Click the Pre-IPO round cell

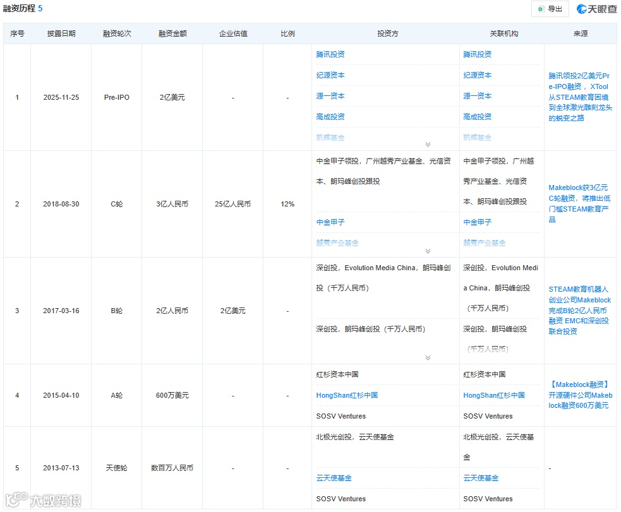(117, 97)
